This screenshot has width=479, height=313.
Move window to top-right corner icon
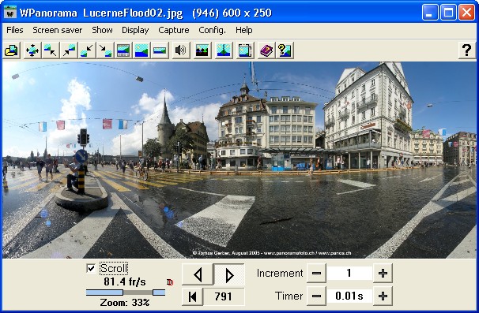(69, 50)
